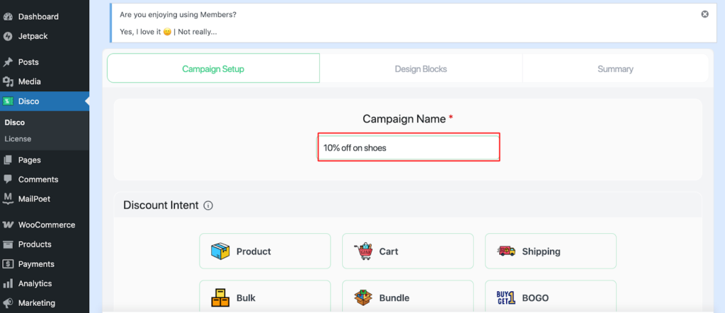This screenshot has width=725, height=313.
Task: Click the Jetpack lightning icon
Action: coord(8,36)
